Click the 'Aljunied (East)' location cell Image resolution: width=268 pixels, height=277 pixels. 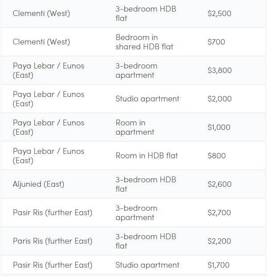(38, 184)
